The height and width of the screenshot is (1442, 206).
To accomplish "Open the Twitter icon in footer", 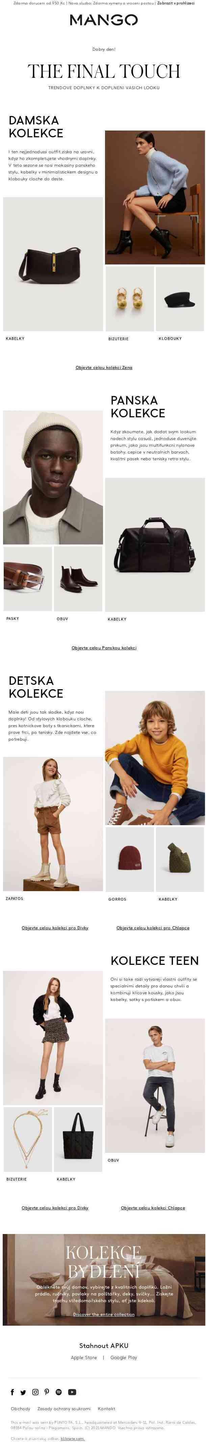I will [x=23, y=1392].
